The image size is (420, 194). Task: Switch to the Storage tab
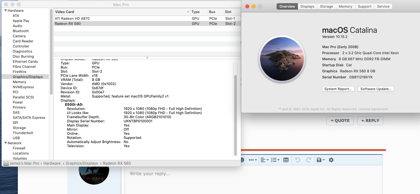pos(326,6)
